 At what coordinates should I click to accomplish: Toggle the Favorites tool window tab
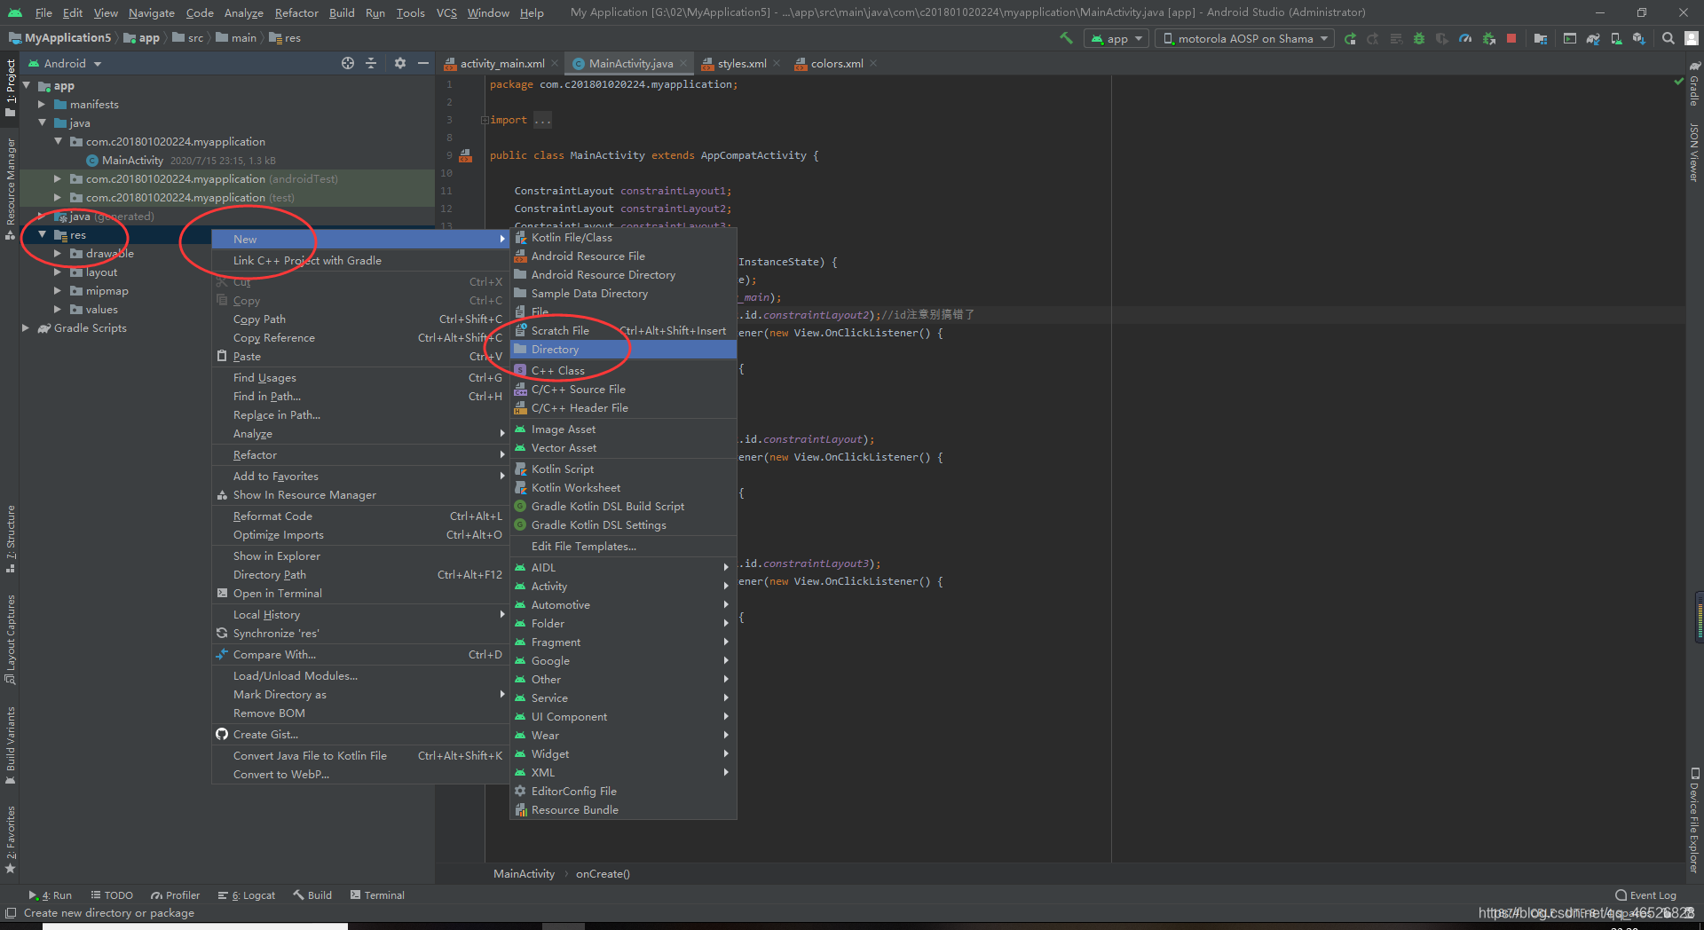[x=11, y=839]
